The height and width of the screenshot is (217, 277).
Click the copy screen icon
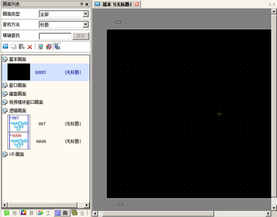click(13, 46)
